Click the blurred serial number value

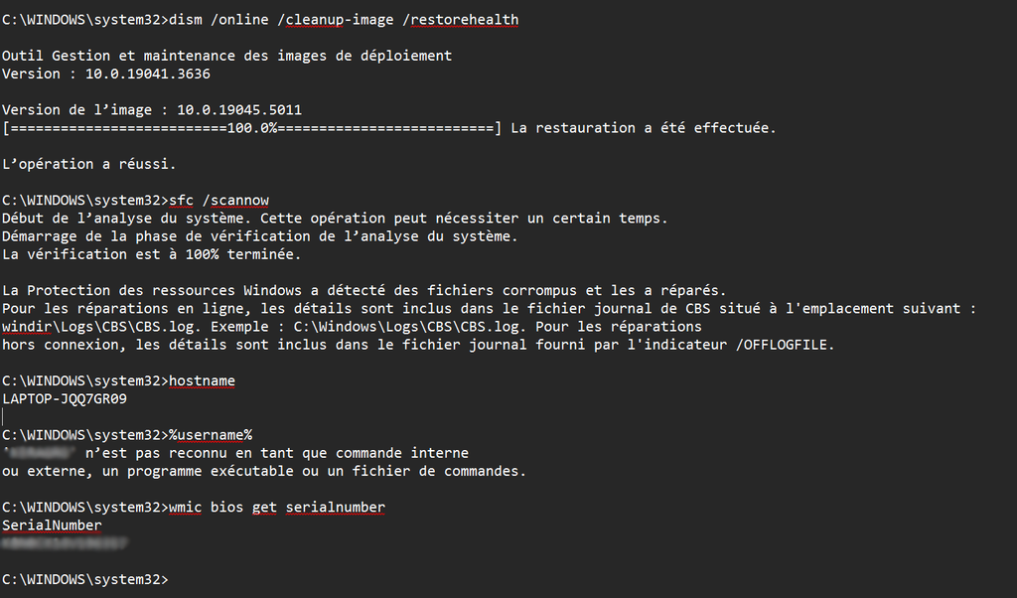coord(65,543)
